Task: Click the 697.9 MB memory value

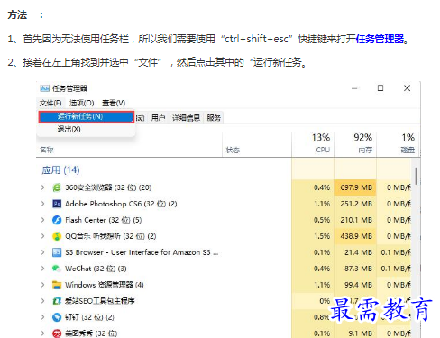Action: 356,187
